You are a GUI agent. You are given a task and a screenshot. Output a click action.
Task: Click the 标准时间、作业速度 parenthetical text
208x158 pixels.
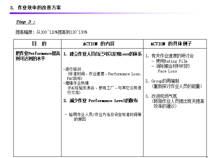(x=104, y=74)
